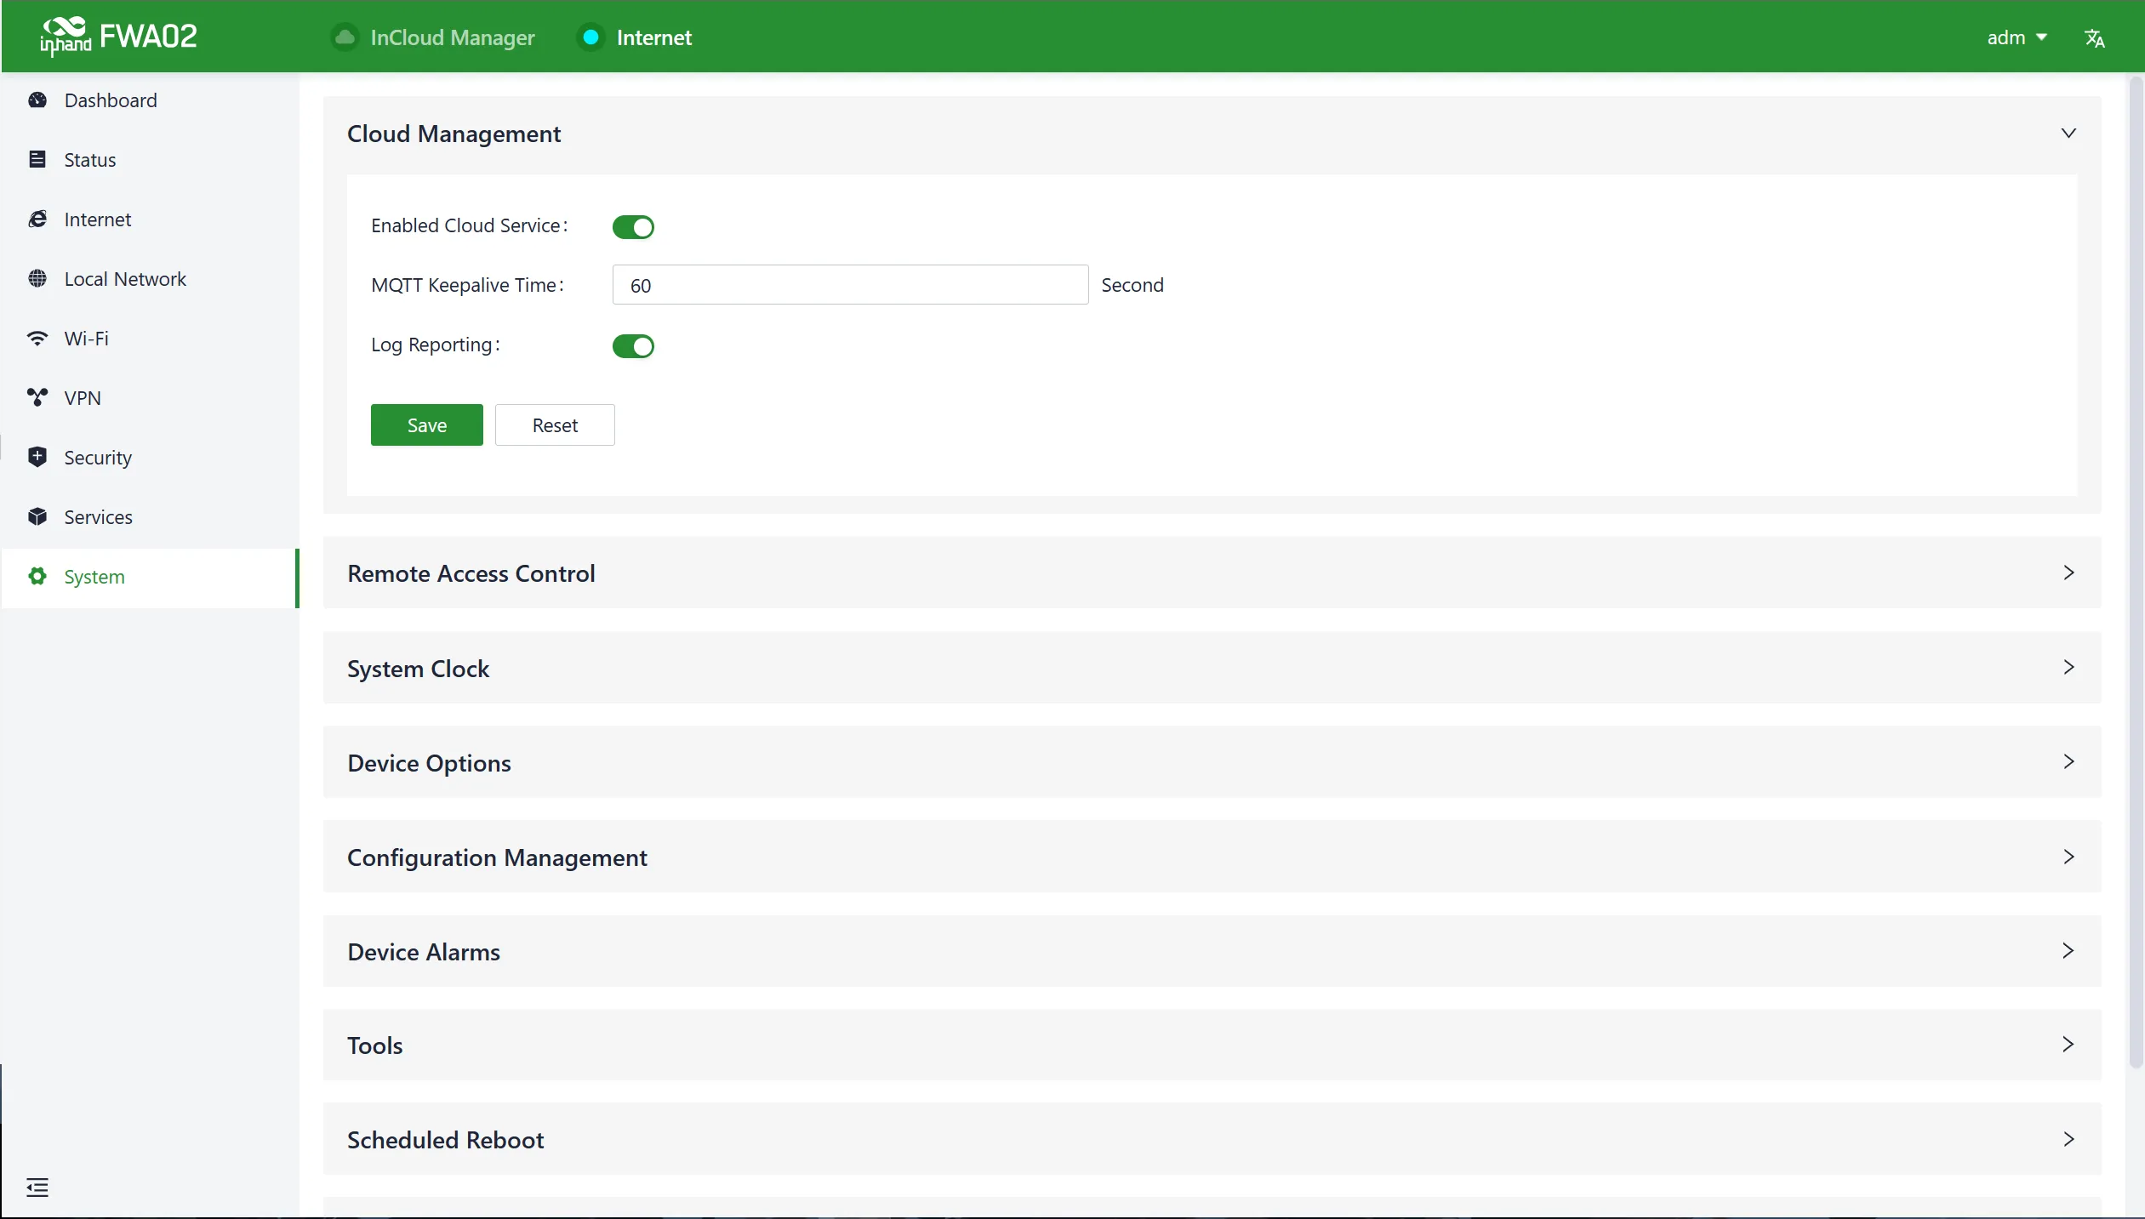Click the Internet label in the header

(653, 37)
